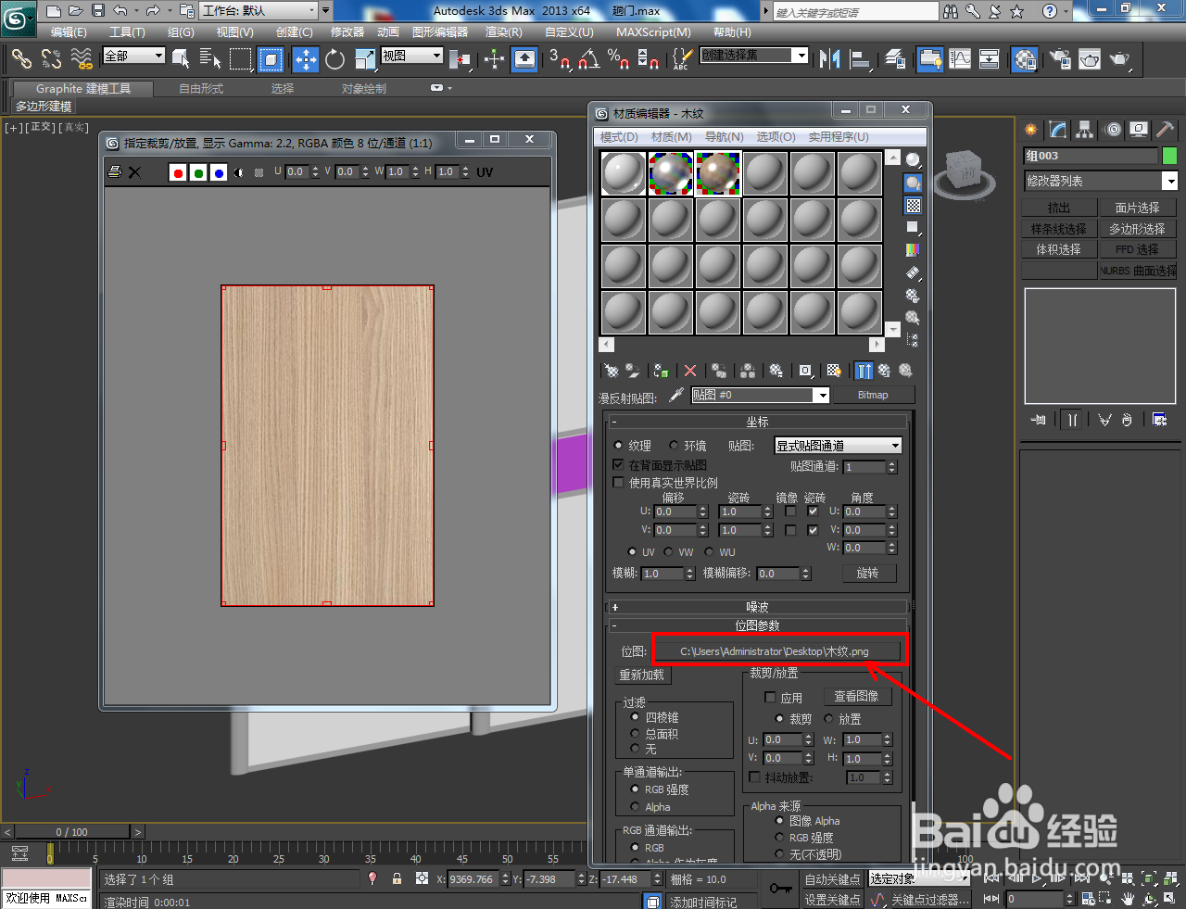Select the 纹理 radio button
Viewport: 1186px width, 909px height.
(618, 446)
